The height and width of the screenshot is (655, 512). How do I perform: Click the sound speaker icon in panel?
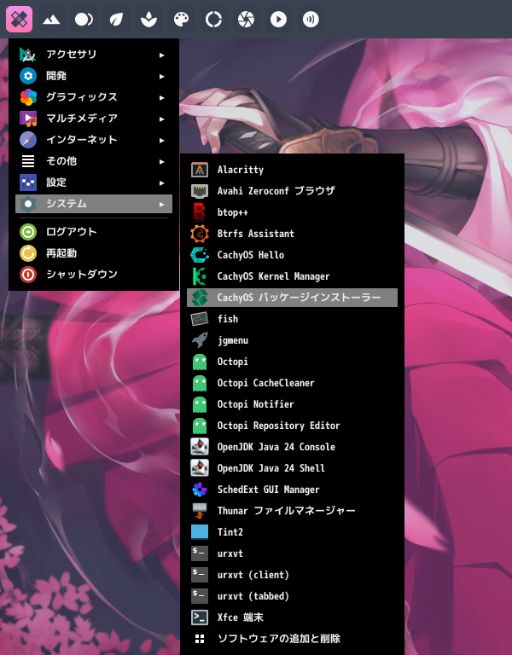click(x=311, y=20)
